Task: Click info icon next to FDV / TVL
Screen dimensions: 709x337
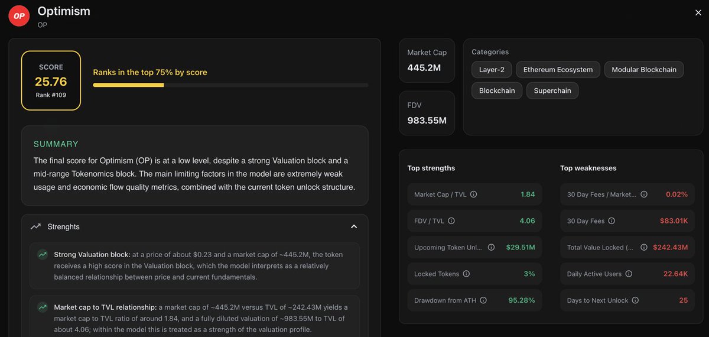Action: pyautogui.click(x=451, y=221)
